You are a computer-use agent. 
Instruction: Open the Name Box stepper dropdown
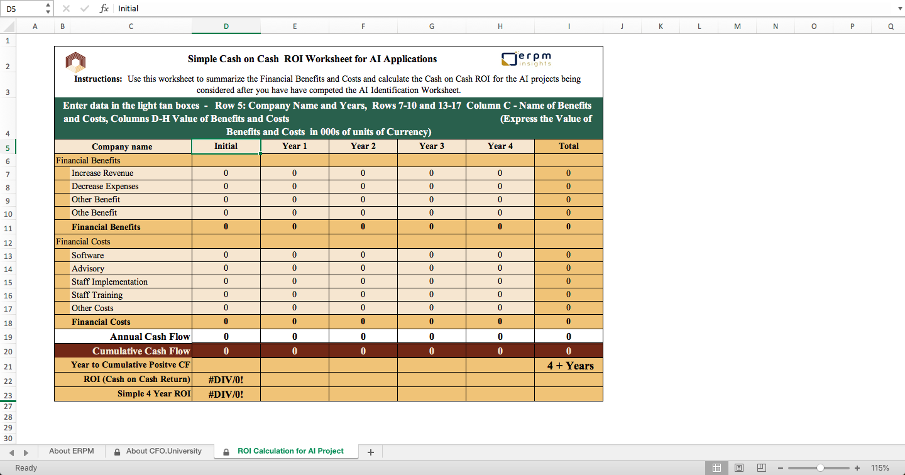(48, 8)
